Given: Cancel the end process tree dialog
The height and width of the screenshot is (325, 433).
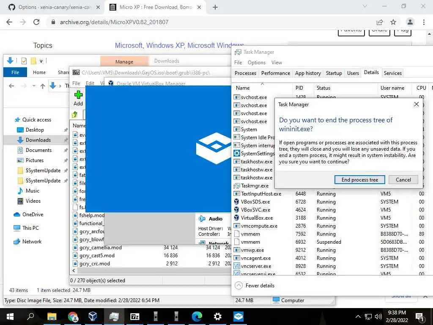Looking at the screenshot, I should point(403,179).
